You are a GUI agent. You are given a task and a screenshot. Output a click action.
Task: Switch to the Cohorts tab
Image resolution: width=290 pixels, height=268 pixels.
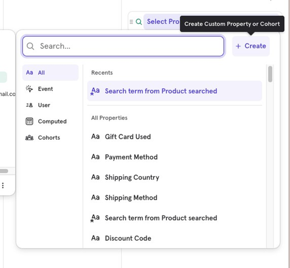tap(49, 138)
